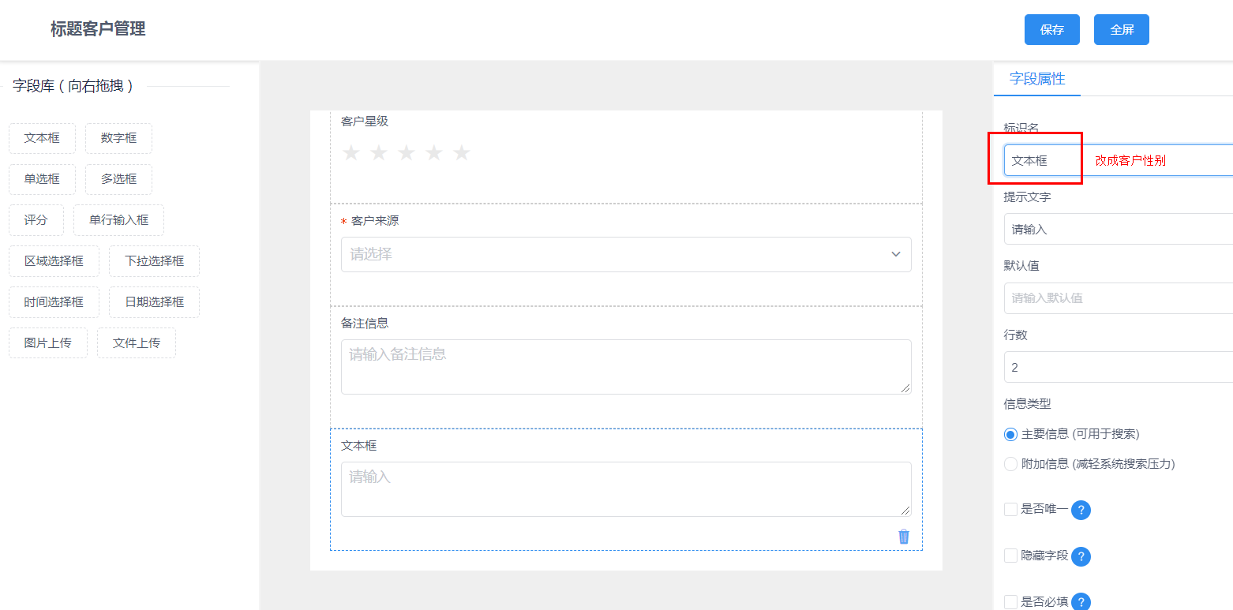Open help icon next to 是否必填

click(x=1081, y=602)
